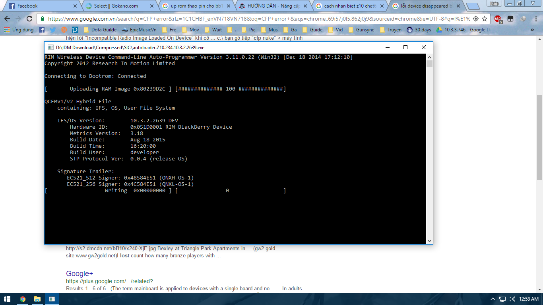
Task: Open the Wait bookmark folder
Action: click(x=213, y=30)
